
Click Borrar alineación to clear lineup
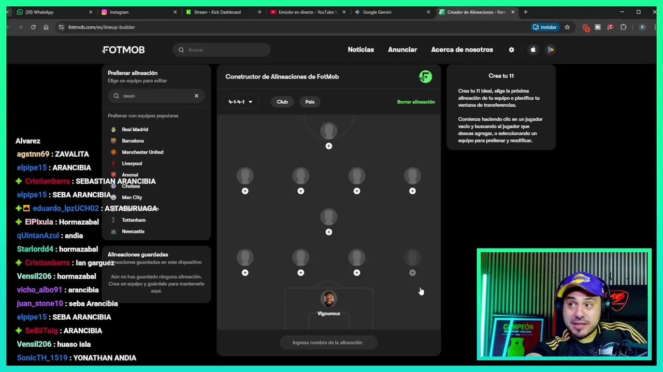(416, 102)
